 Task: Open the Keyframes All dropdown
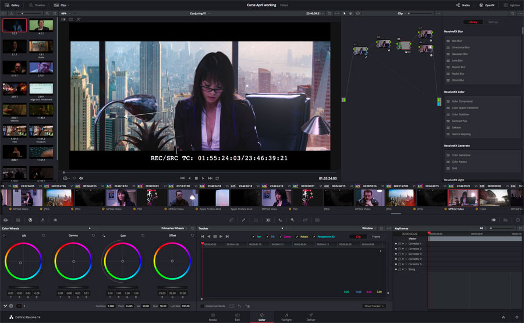[x=483, y=229]
